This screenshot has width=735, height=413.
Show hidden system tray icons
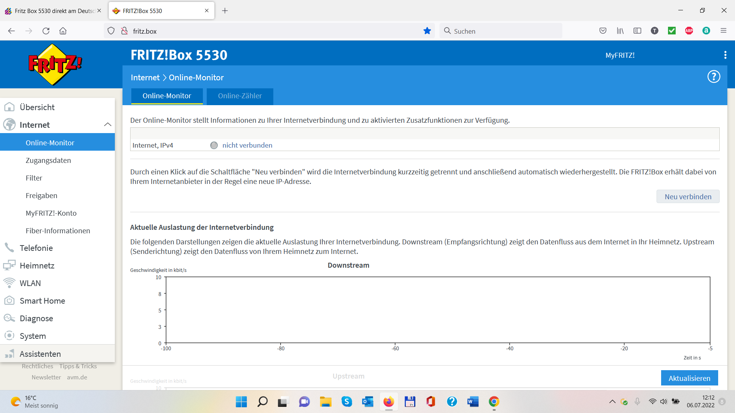tap(612, 402)
